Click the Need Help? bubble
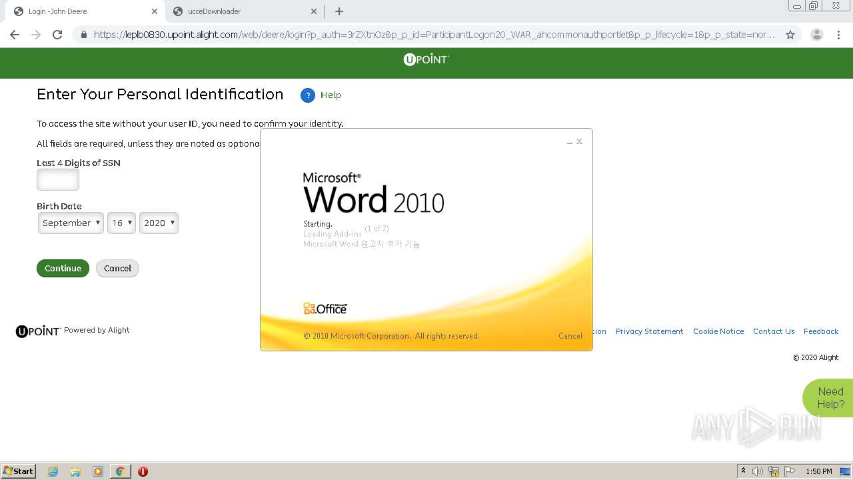This screenshot has width=853, height=480. tap(828, 398)
